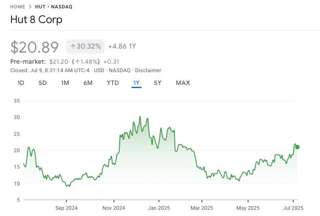Click the Closed: Jul 9 timestamp text
320x216 pixels.
coord(50,70)
